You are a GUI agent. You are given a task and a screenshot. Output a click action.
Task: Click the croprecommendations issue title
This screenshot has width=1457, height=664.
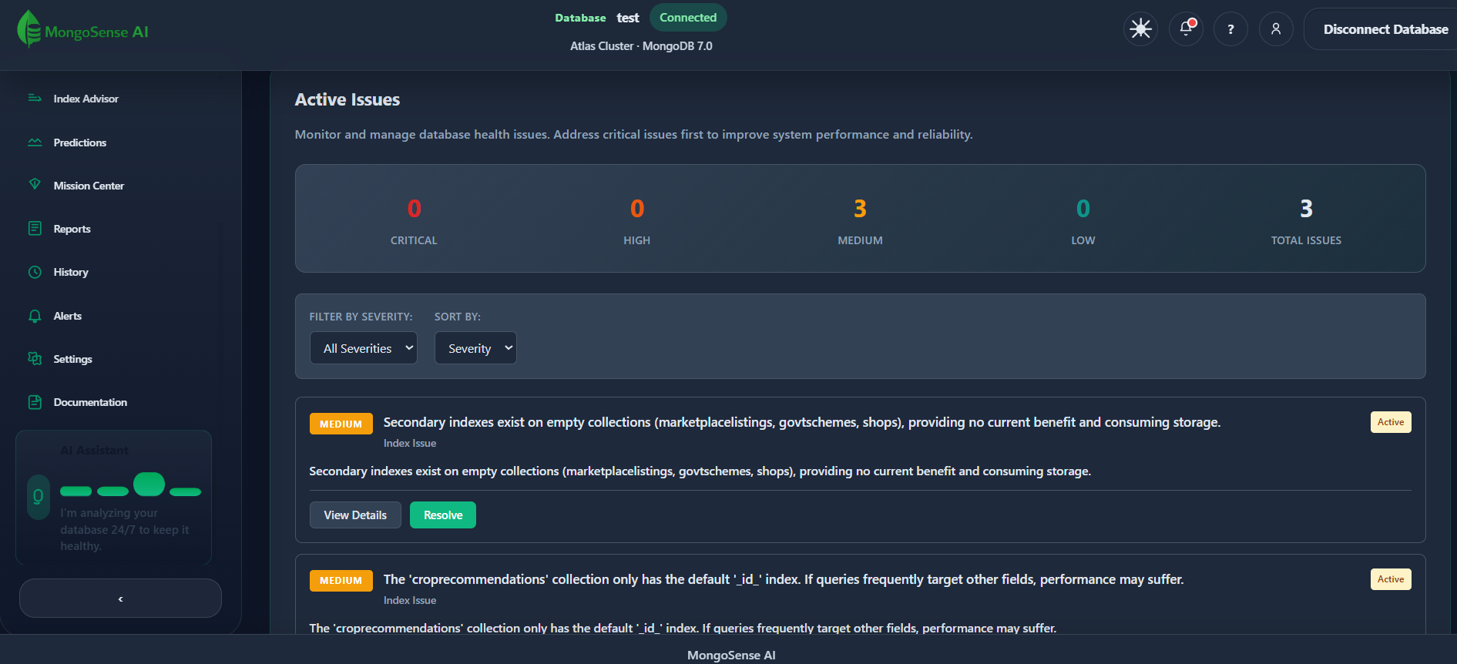point(784,579)
